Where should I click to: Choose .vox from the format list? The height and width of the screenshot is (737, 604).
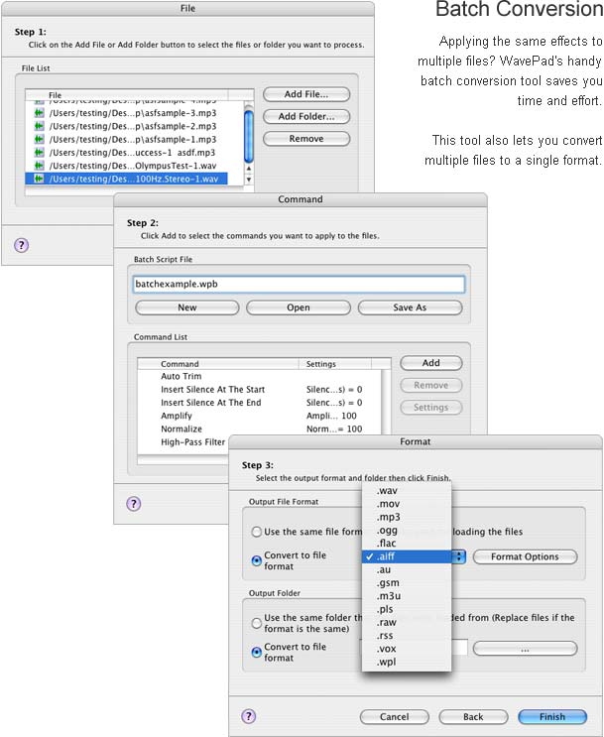click(407, 649)
